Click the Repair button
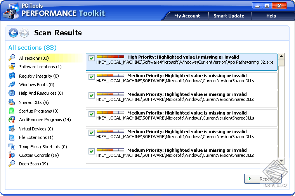Viewport: 295px width, 196px height. (x=263, y=179)
